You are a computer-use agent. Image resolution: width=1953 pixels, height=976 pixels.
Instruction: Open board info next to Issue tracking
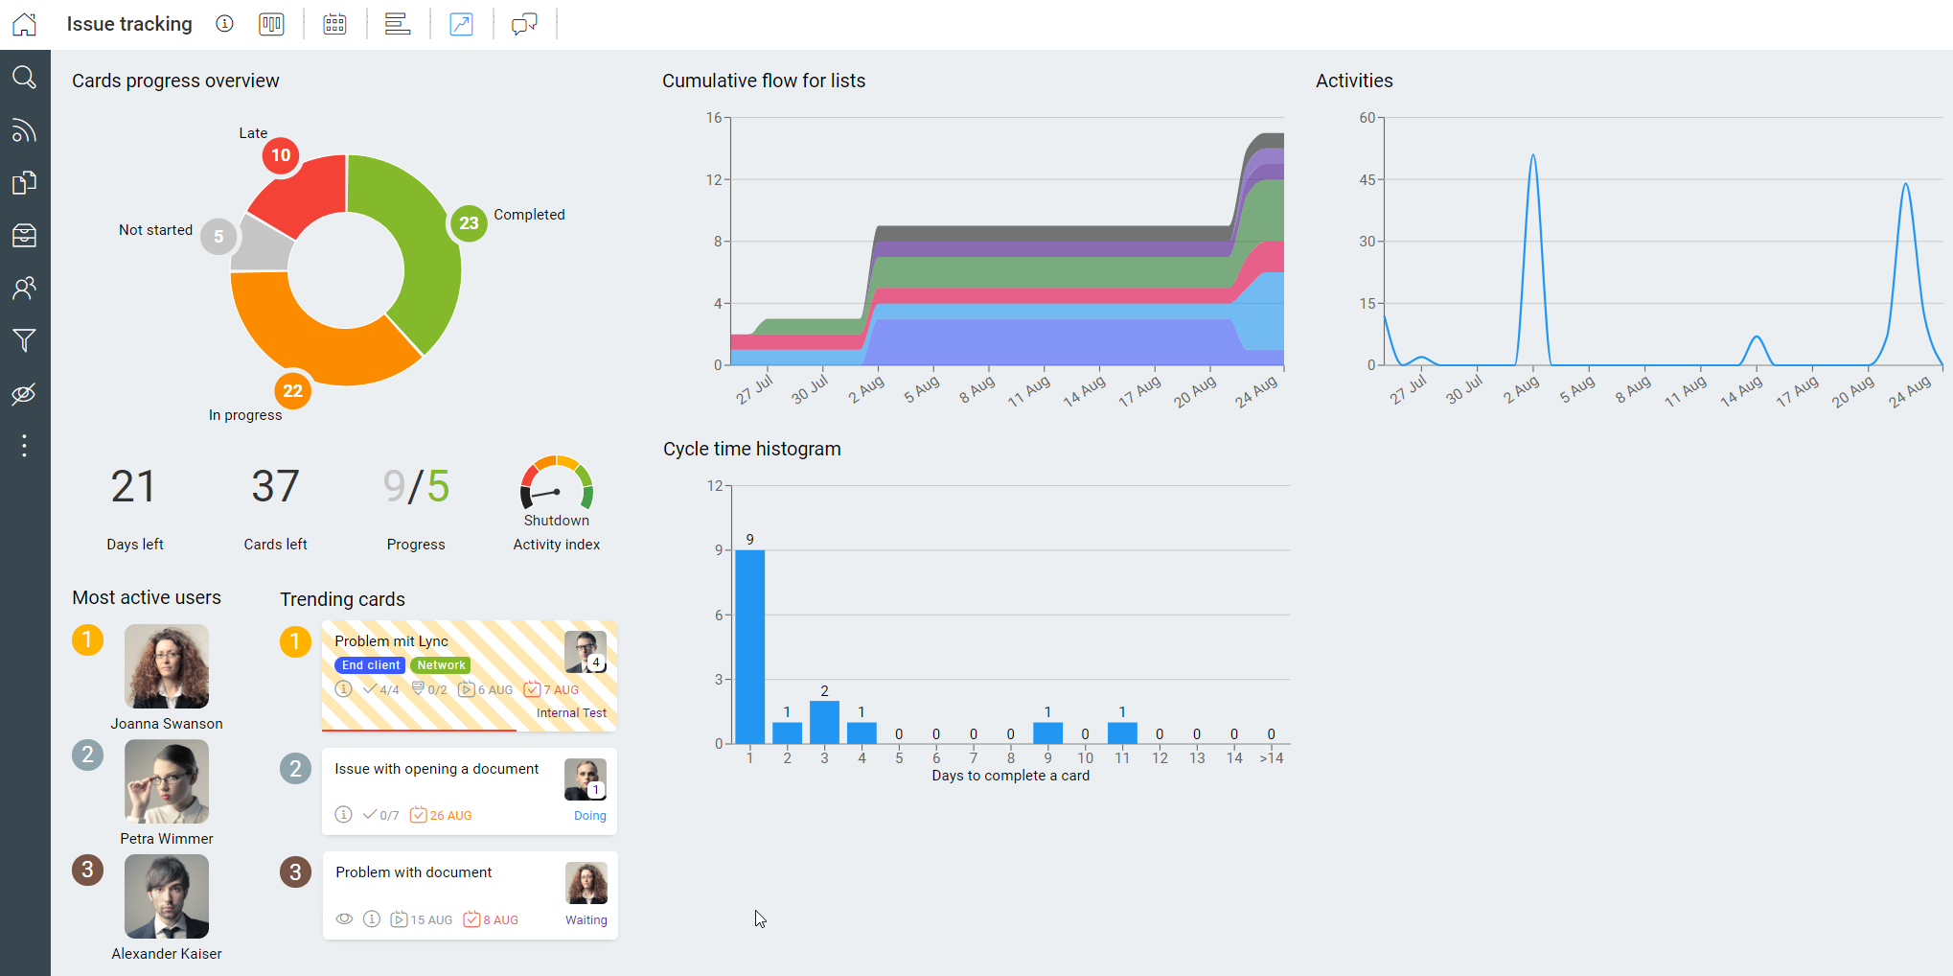point(224,24)
